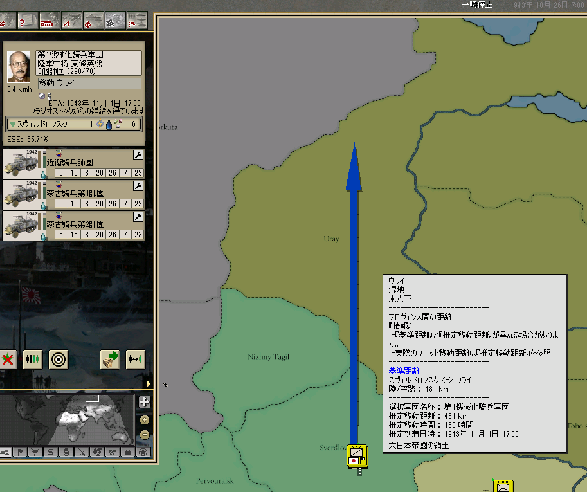Select the 蒙古騎兵第2師団 division row

[x=74, y=226]
